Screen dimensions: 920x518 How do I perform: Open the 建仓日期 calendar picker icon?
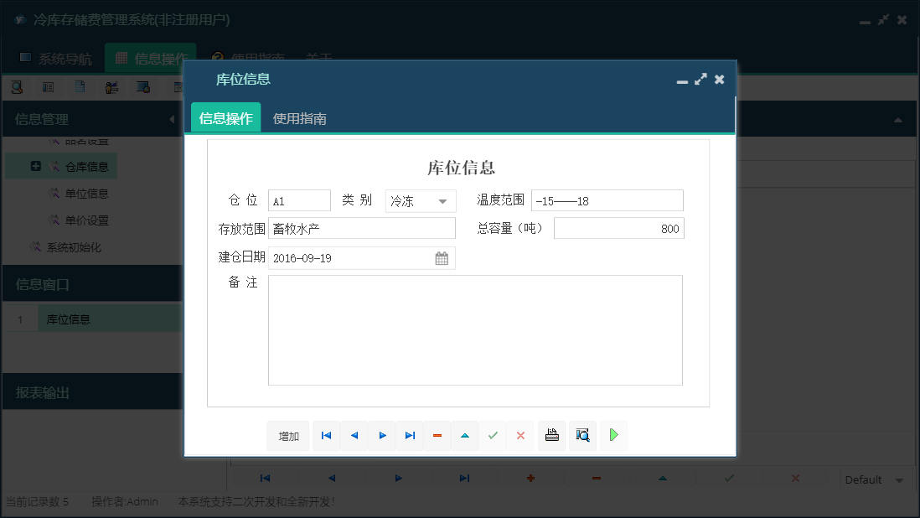tap(442, 257)
